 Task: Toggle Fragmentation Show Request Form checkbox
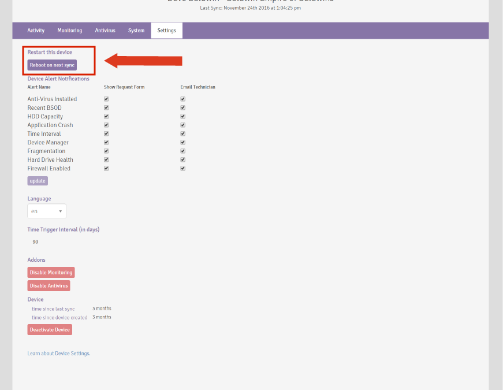coord(106,151)
